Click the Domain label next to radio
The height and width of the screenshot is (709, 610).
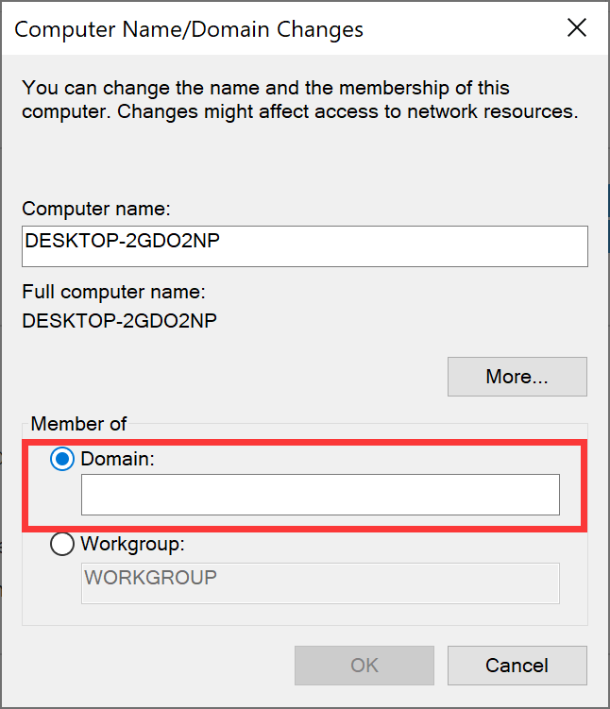click(118, 459)
